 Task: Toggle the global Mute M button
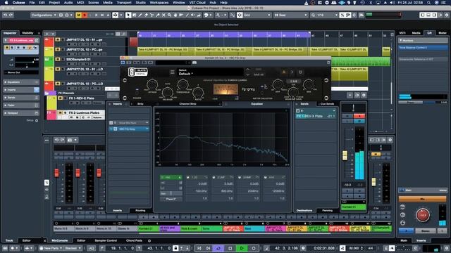pos(78,15)
